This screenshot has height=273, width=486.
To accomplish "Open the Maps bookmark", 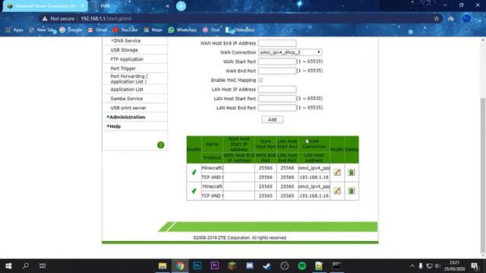I will (153, 30).
